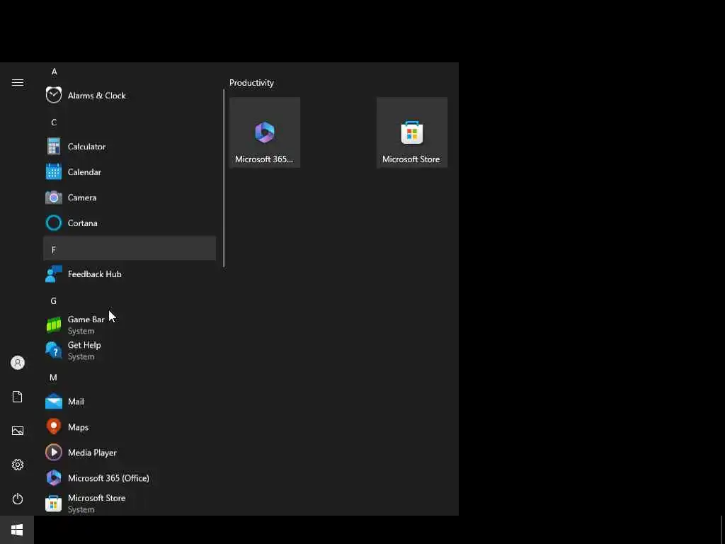Image resolution: width=725 pixels, height=544 pixels.
Task: Click the Camera label text
Action: click(82, 198)
